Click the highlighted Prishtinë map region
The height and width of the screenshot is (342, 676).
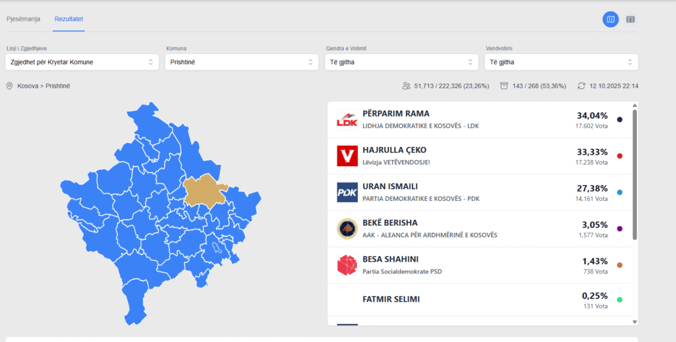203,190
